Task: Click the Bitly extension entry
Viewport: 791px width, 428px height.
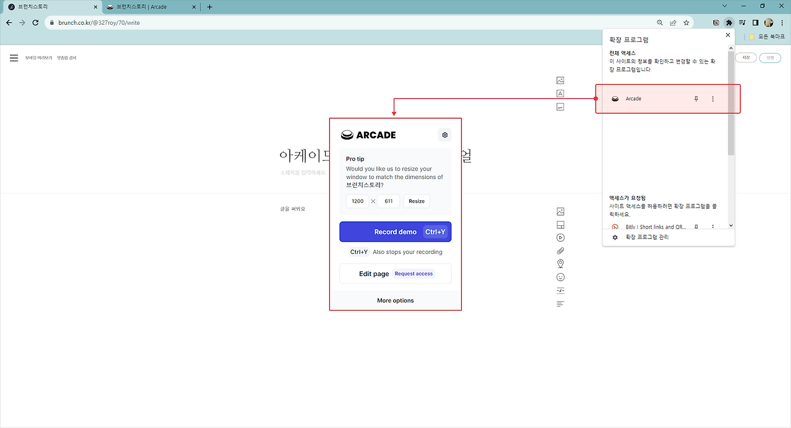Action: click(x=649, y=227)
